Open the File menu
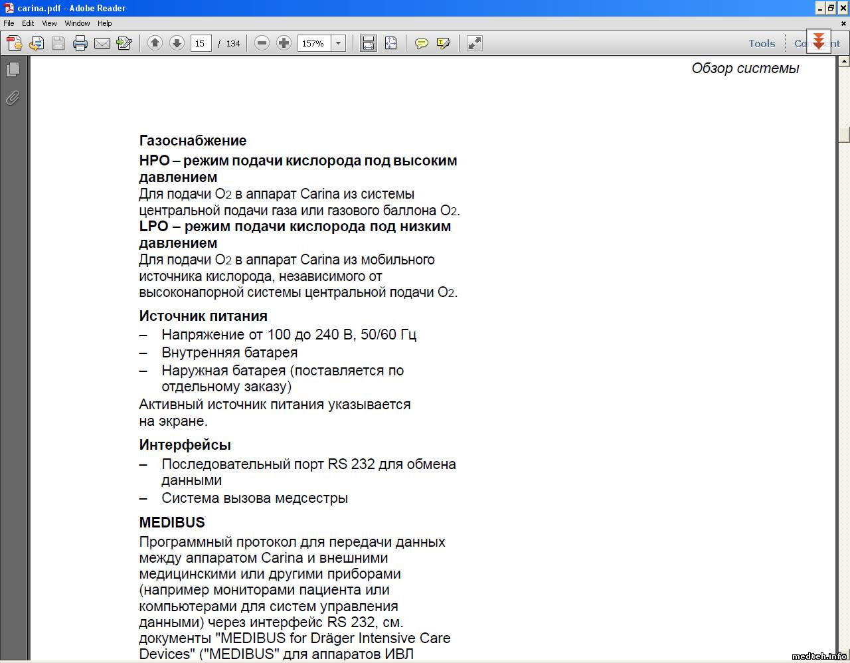Viewport: 850px width, 663px height. tap(9, 23)
